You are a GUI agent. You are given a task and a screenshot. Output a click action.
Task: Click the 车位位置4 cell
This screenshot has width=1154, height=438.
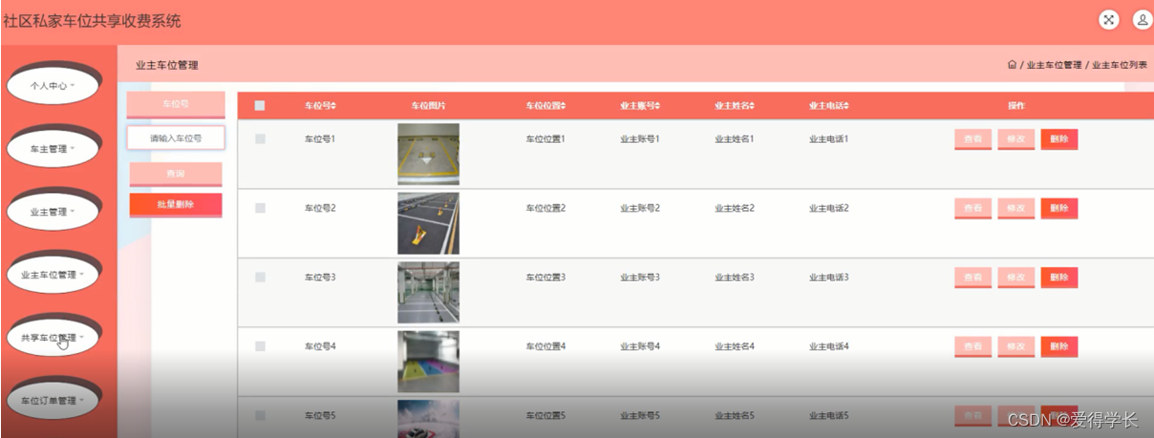click(x=545, y=346)
